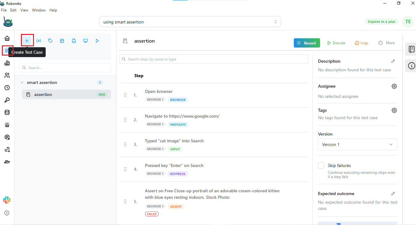Viewport: 416px width, 225px height.
Task: Enable the Skip failures checkbox
Action: (x=321, y=165)
